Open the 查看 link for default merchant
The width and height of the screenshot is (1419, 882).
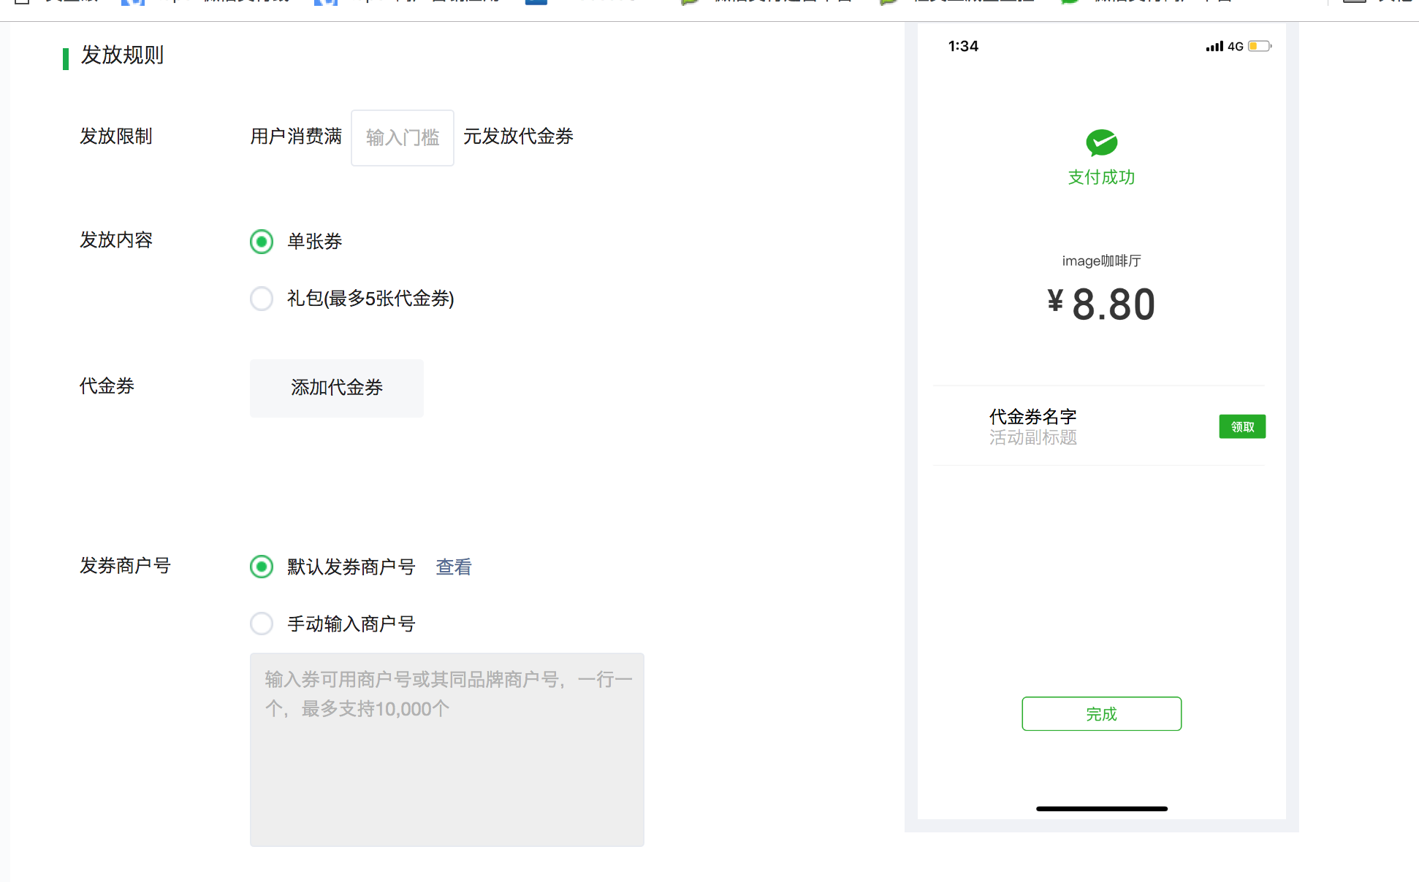(x=454, y=567)
